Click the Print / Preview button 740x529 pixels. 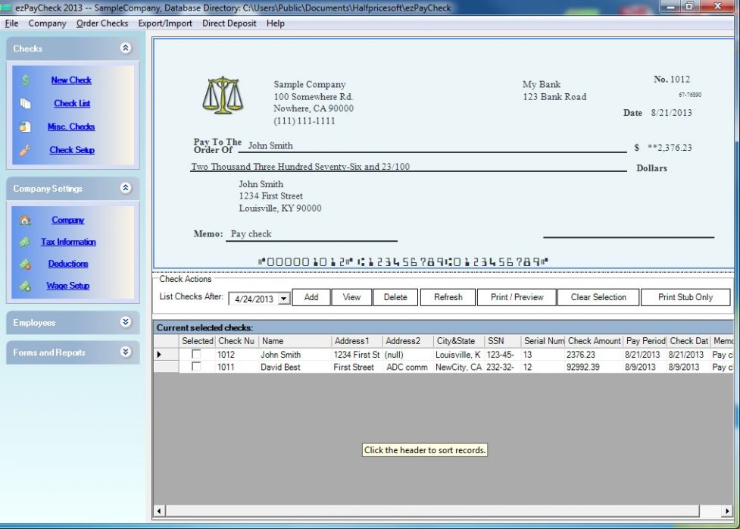coord(517,297)
